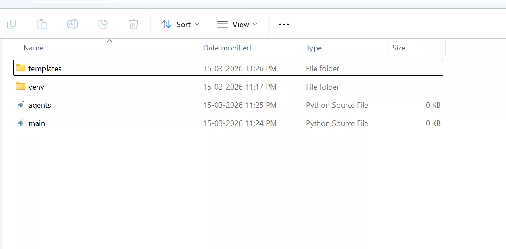Click the Size column header
This screenshot has width=506, height=249.
click(x=399, y=48)
